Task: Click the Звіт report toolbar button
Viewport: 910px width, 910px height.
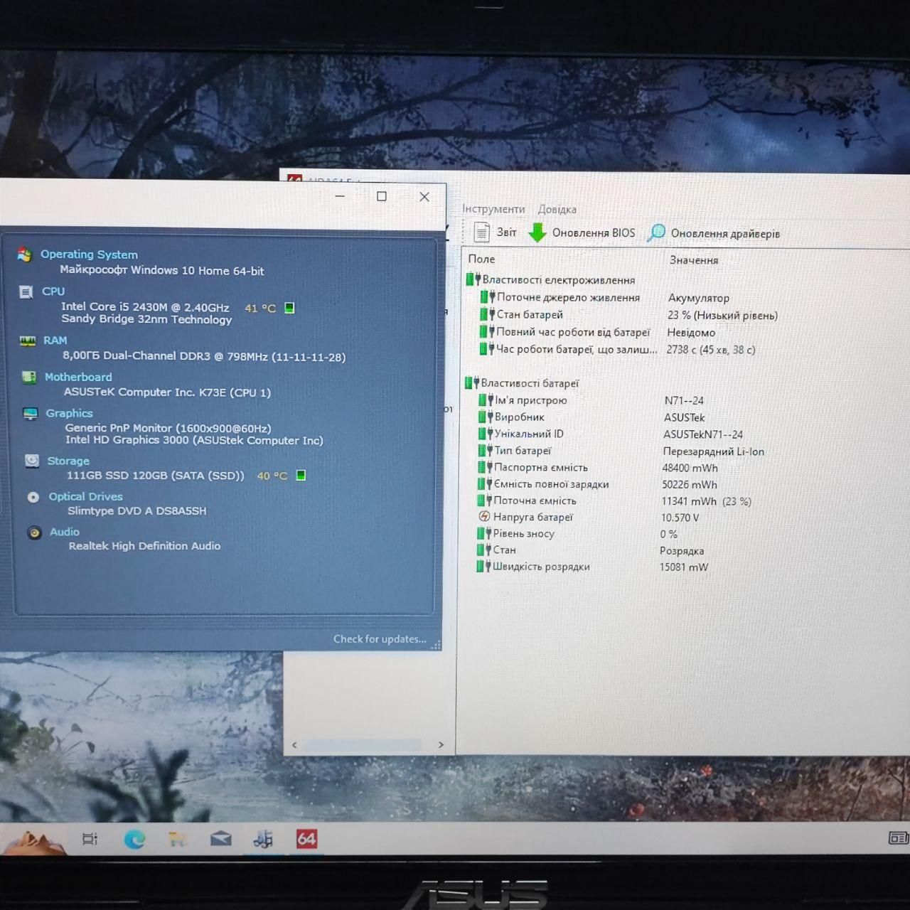Action: click(x=496, y=232)
